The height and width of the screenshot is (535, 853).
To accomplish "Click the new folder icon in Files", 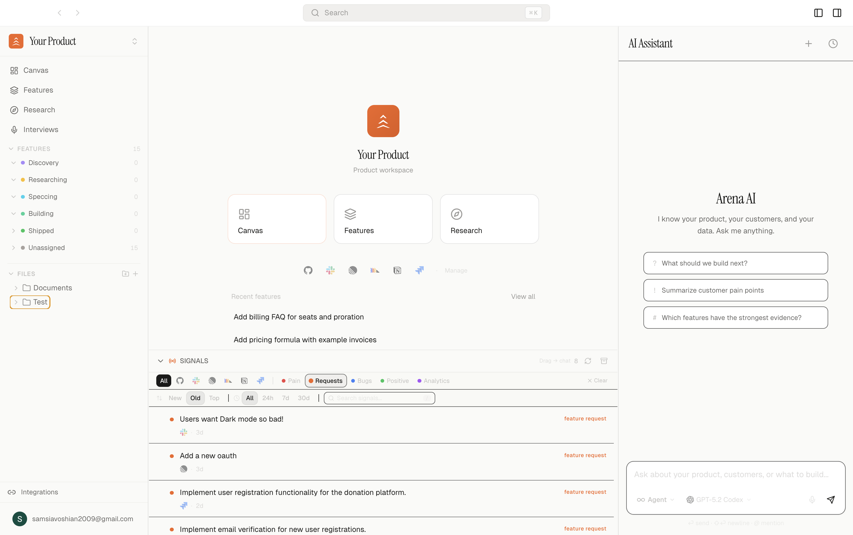I will [x=125, y=273].
